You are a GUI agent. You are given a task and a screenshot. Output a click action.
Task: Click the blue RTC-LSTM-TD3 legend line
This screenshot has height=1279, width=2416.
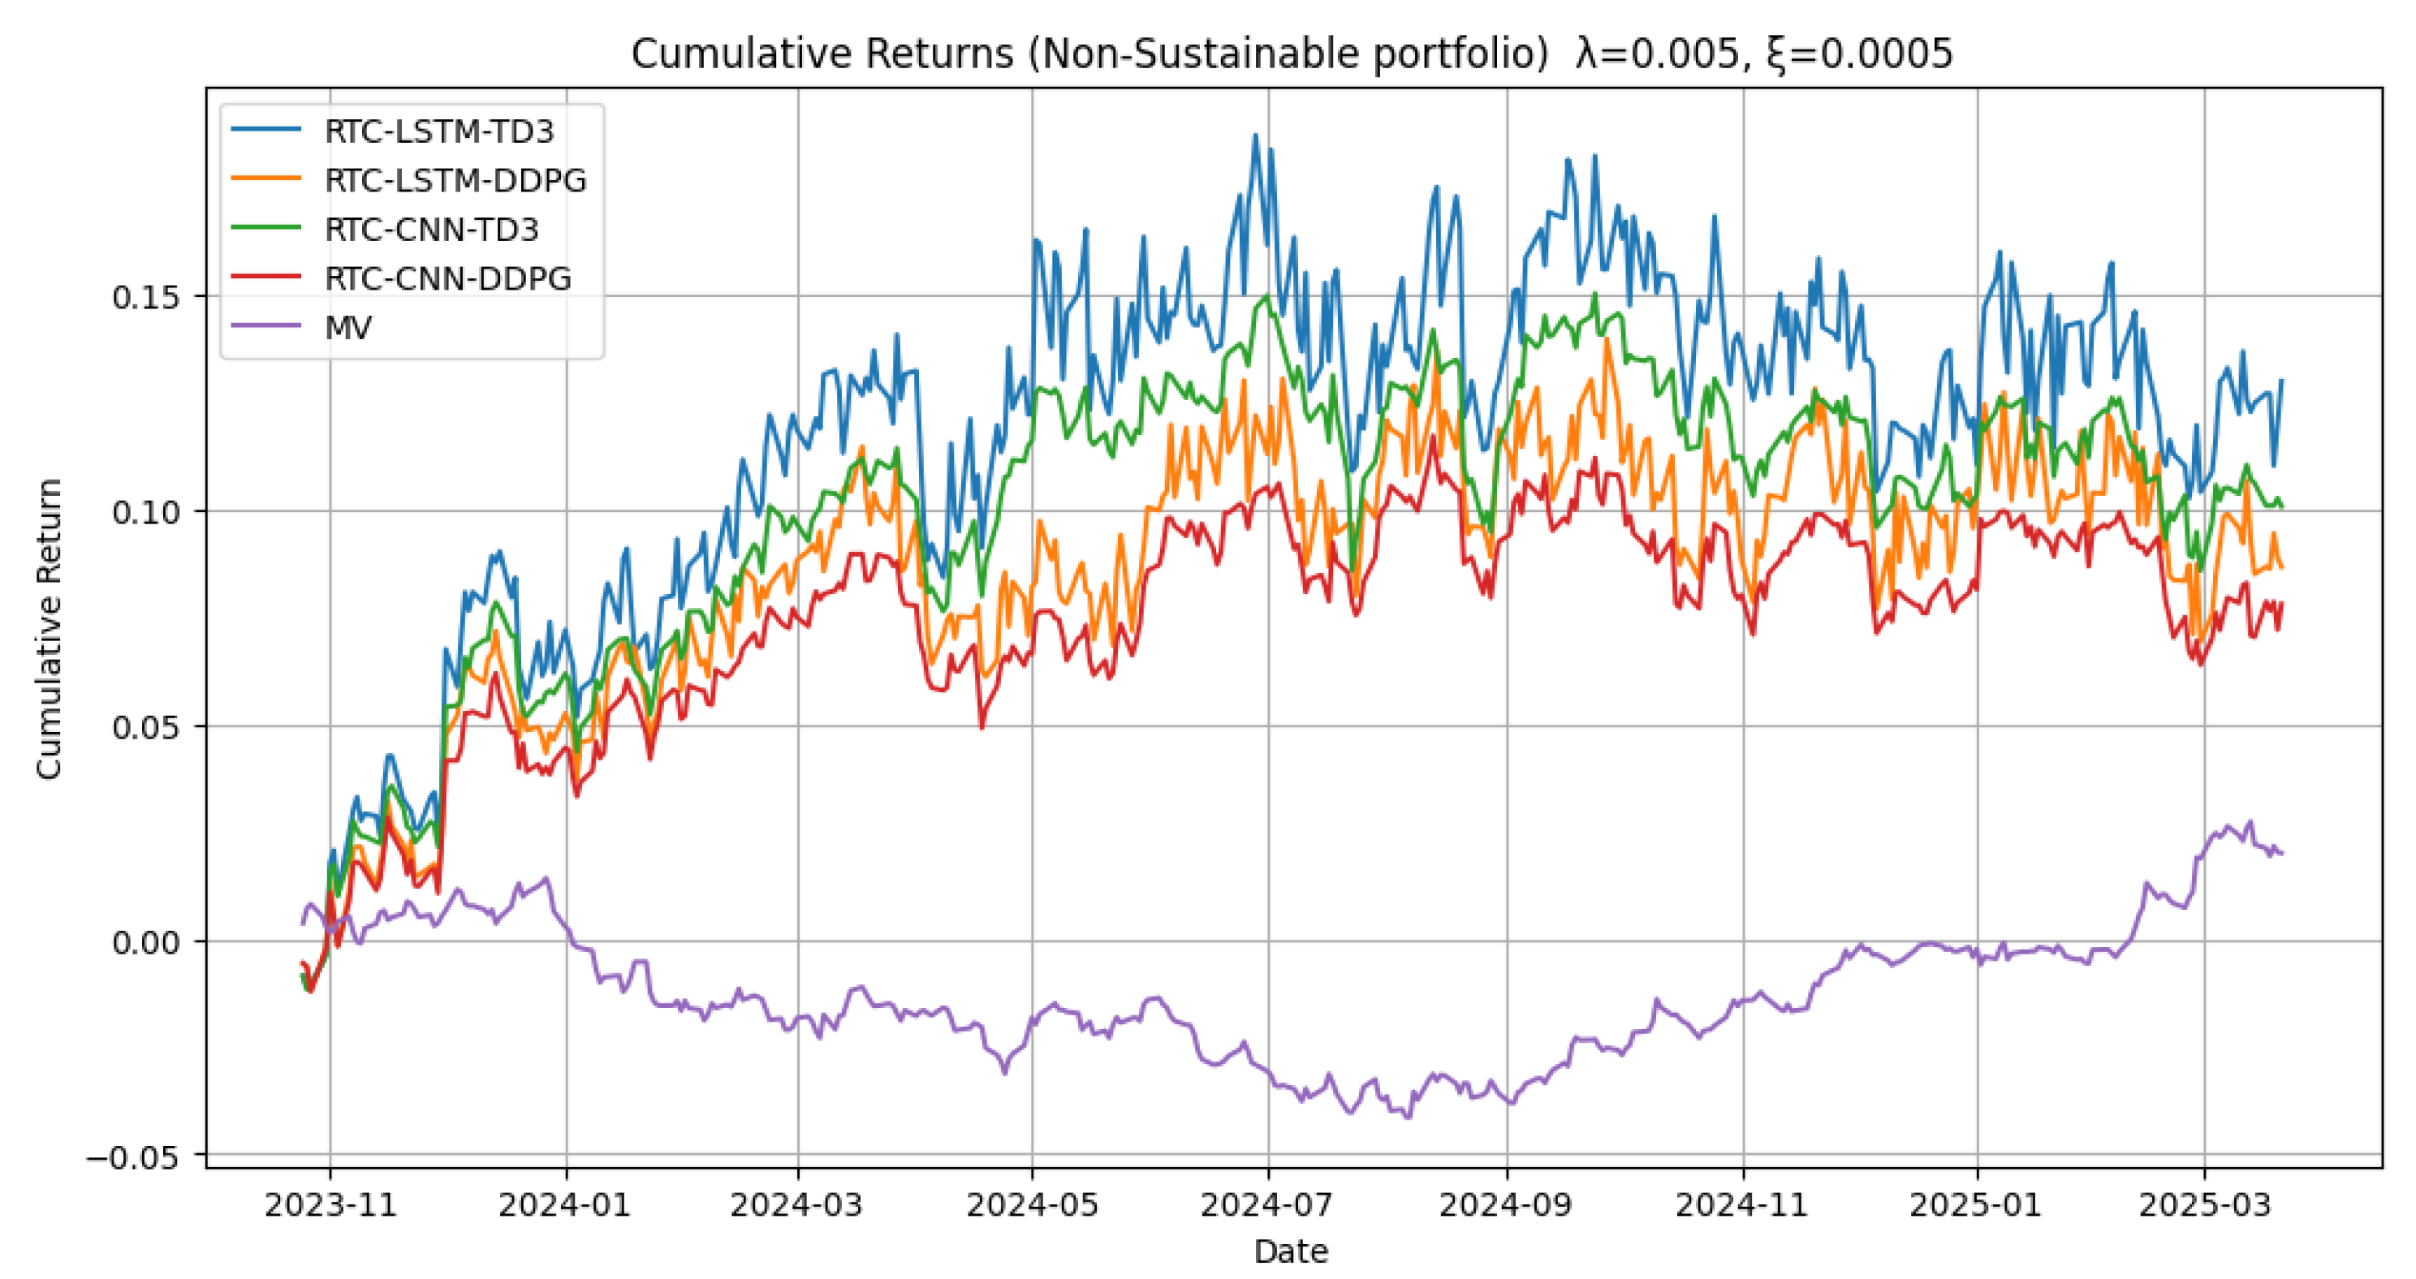pyautogui.click(x=266, y=129)
